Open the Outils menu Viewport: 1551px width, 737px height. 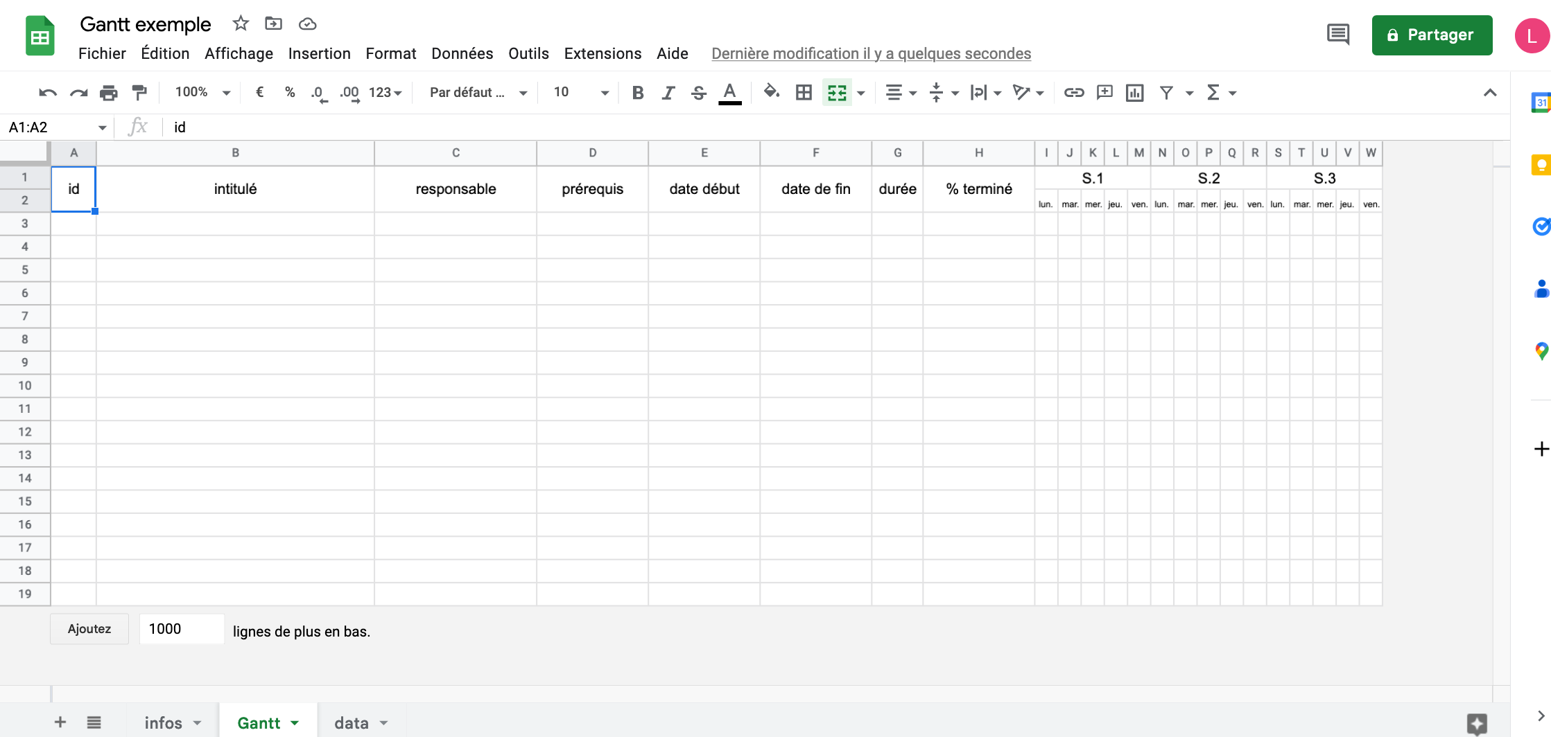click(528, 53)
